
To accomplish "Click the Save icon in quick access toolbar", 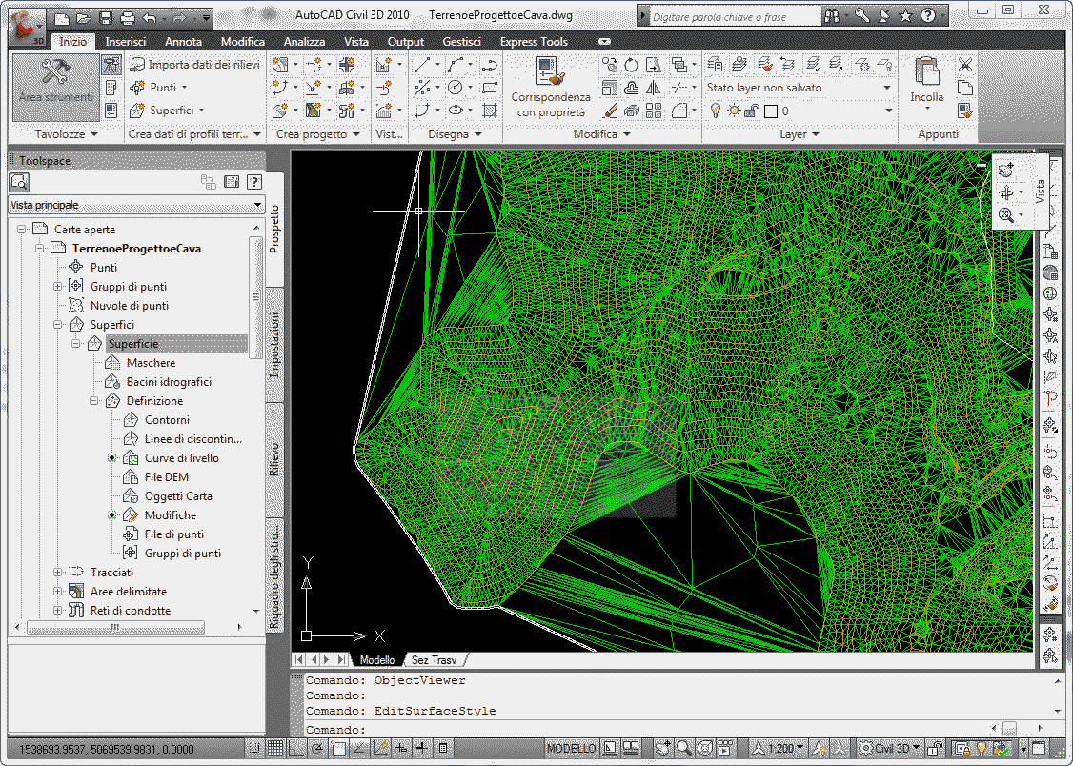I will [105, 18].
